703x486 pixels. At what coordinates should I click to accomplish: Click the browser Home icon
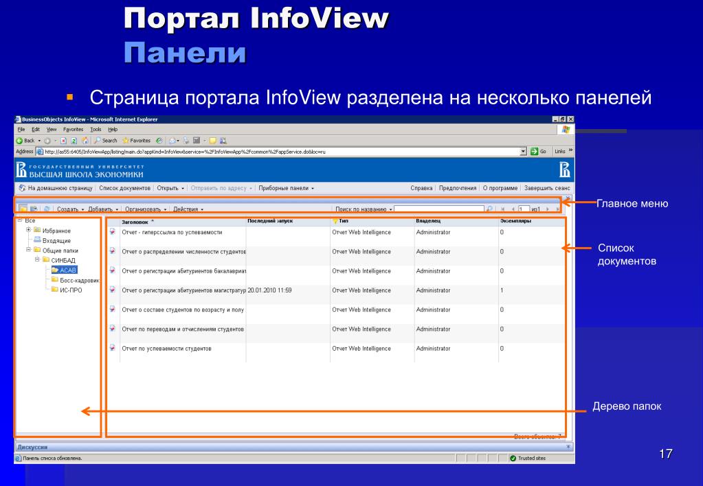(x=85, y=141)
